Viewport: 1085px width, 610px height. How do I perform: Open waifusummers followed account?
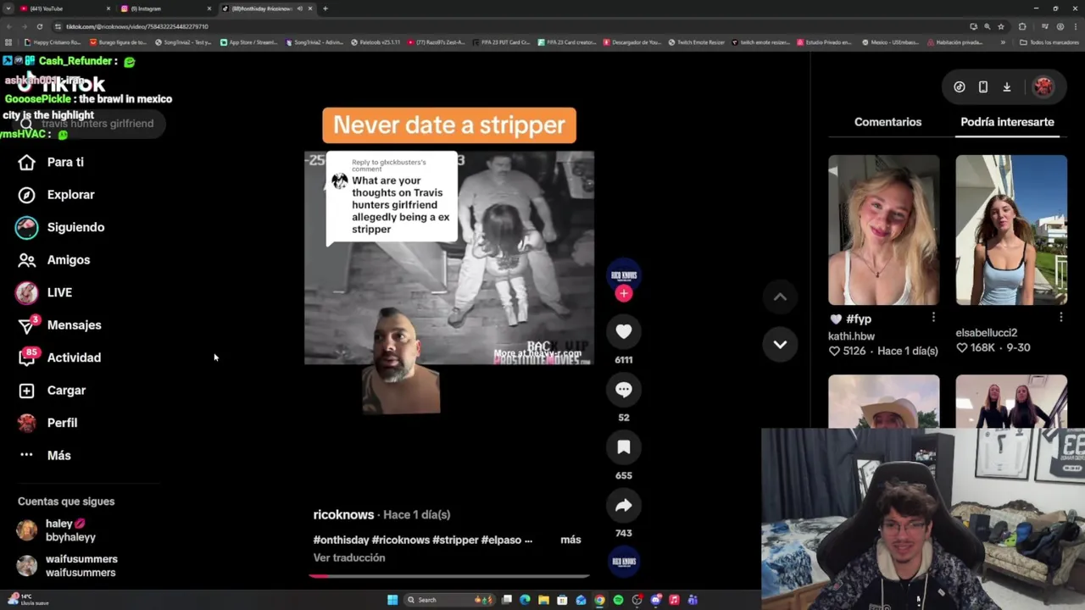coord(68,566)
